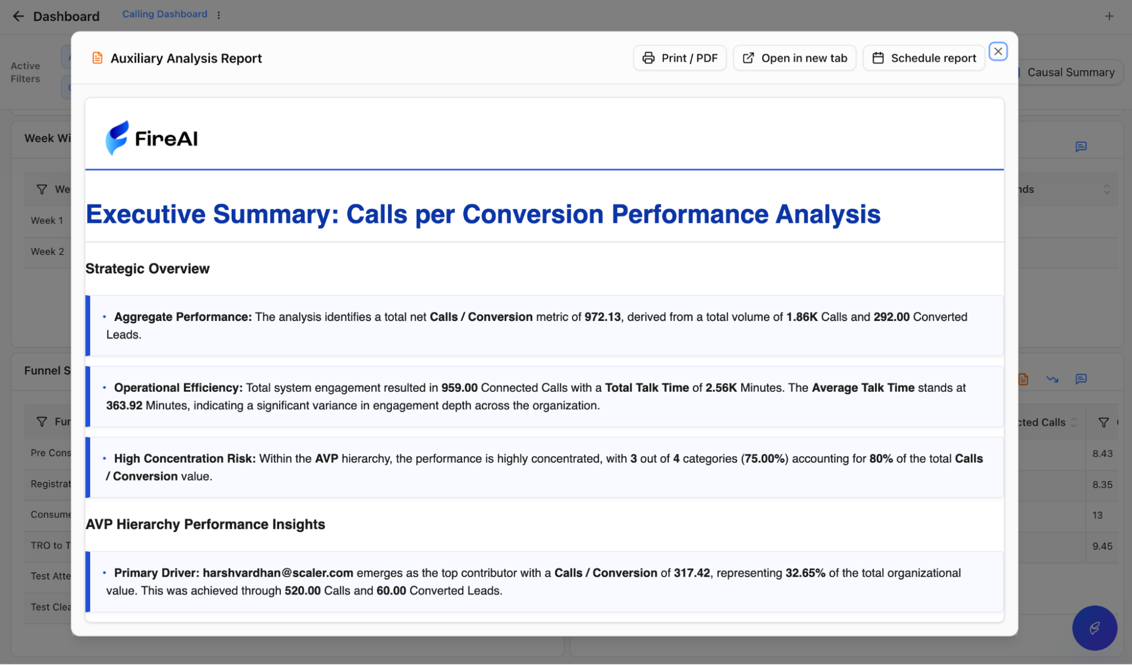Open the Funnel column filter
The height and width of the screenshot is (665, 1132).
point(42,422)
